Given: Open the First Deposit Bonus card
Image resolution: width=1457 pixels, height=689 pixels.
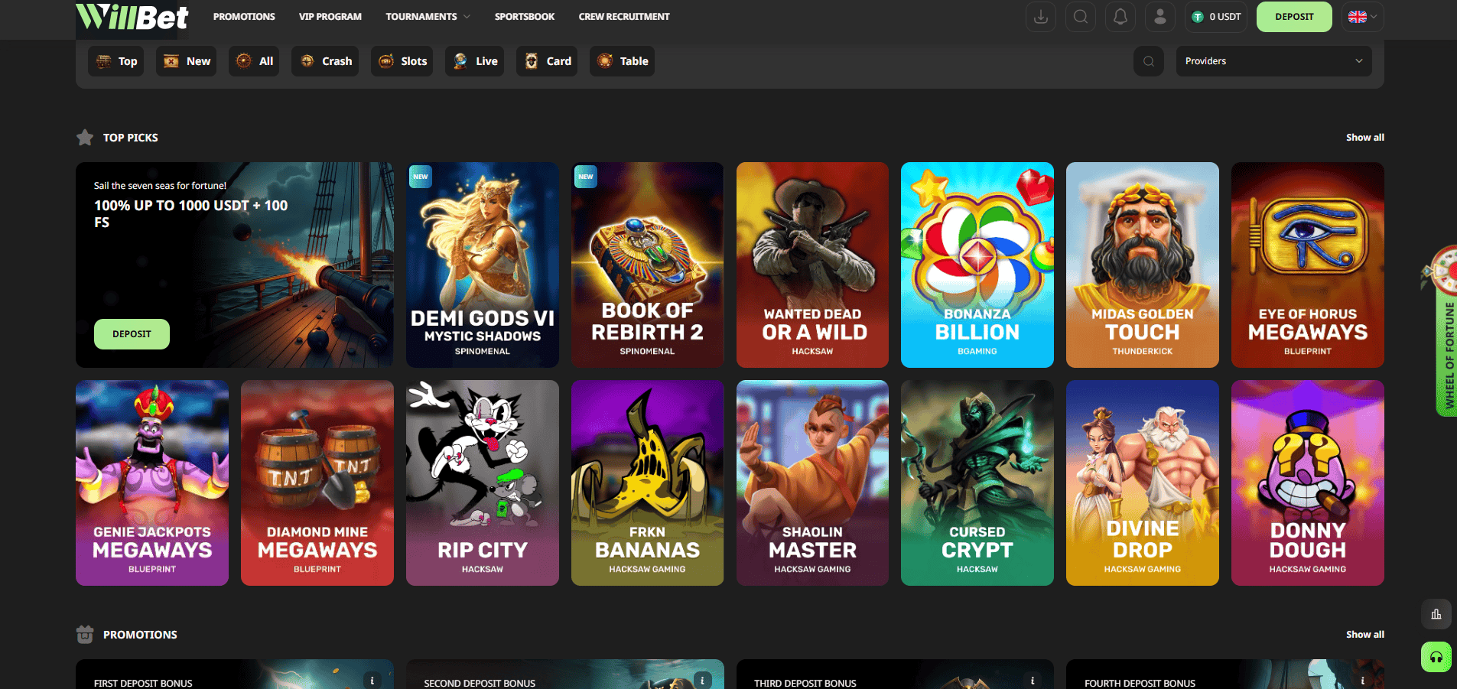Looking at the screenshot, I should [235, 674].
